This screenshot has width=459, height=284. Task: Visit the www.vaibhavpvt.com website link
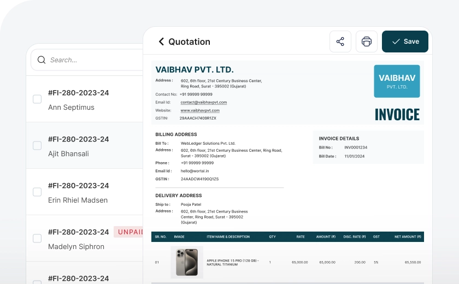[200, 110]
